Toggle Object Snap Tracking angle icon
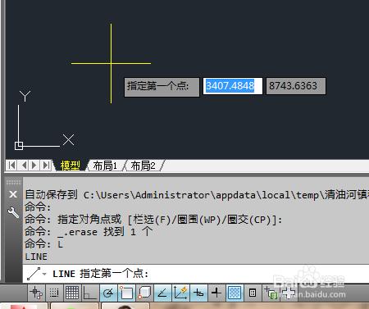Image resolution: width=369 pixels, height=309 pixels. click(162, 293)
